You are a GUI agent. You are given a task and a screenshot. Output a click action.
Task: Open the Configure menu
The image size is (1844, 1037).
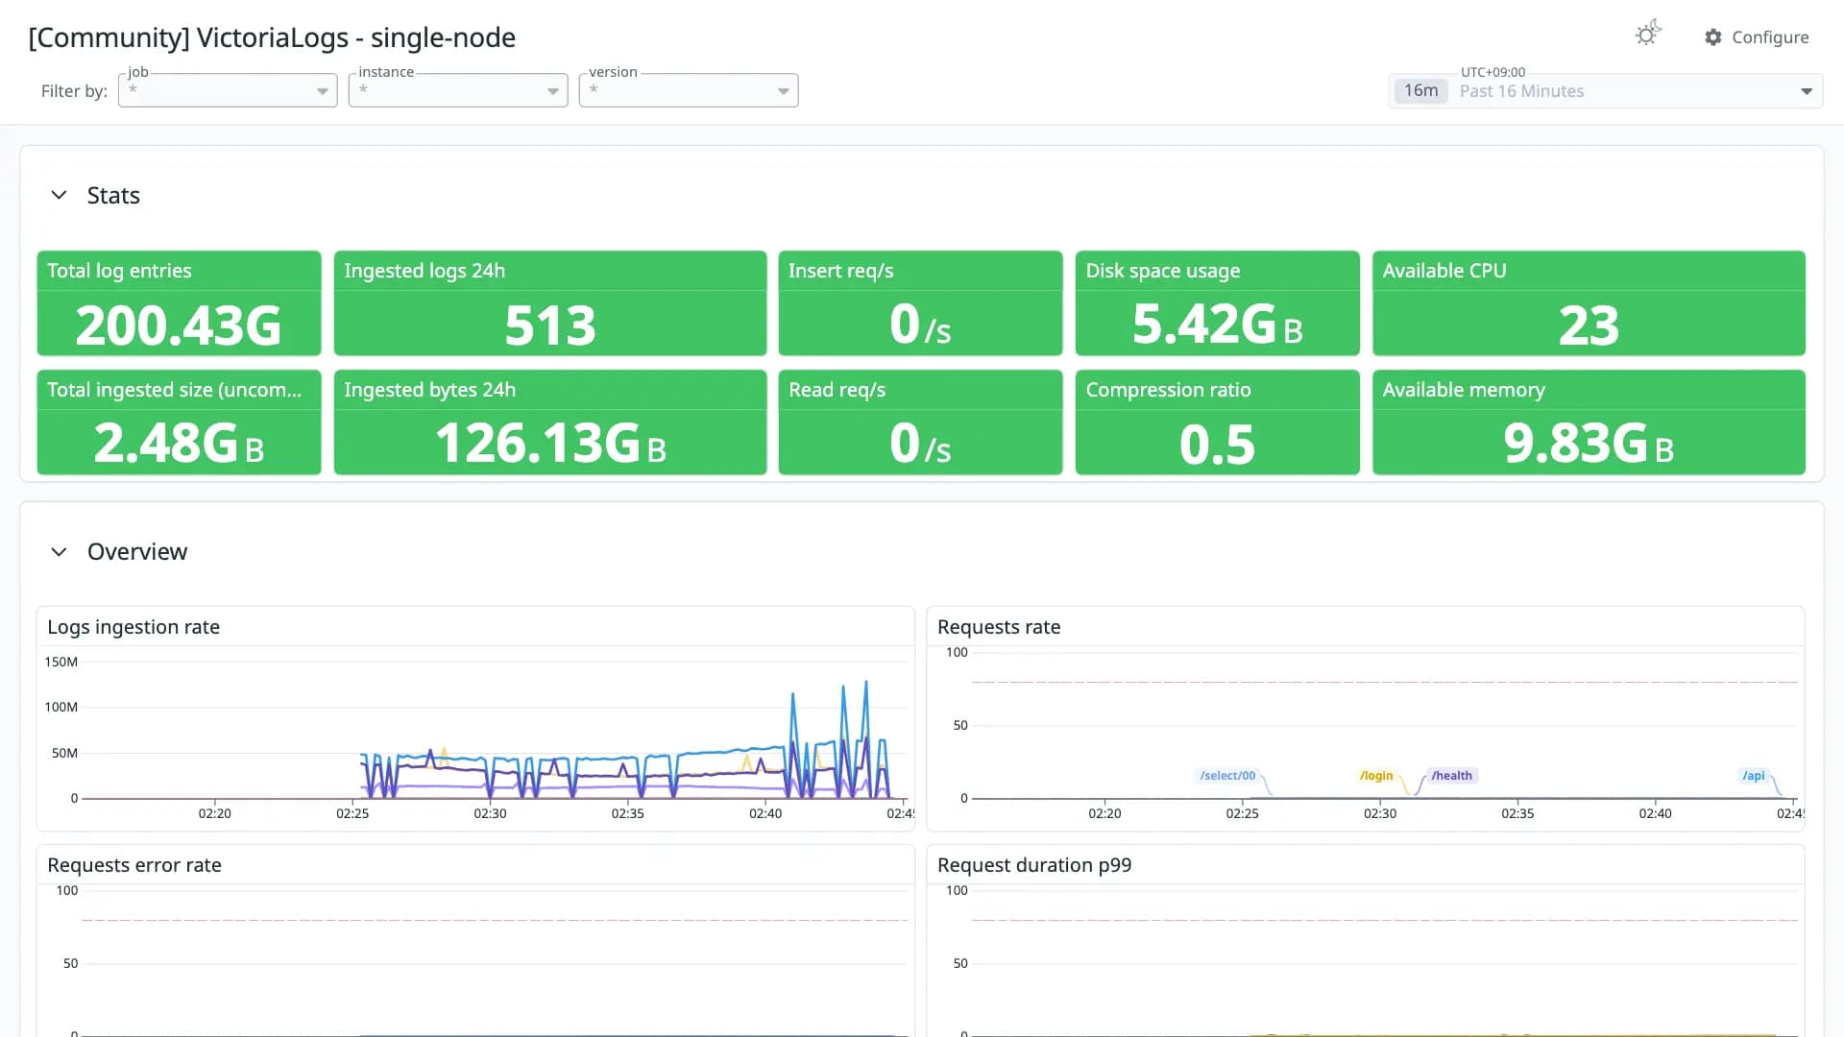coord(1757,37)
